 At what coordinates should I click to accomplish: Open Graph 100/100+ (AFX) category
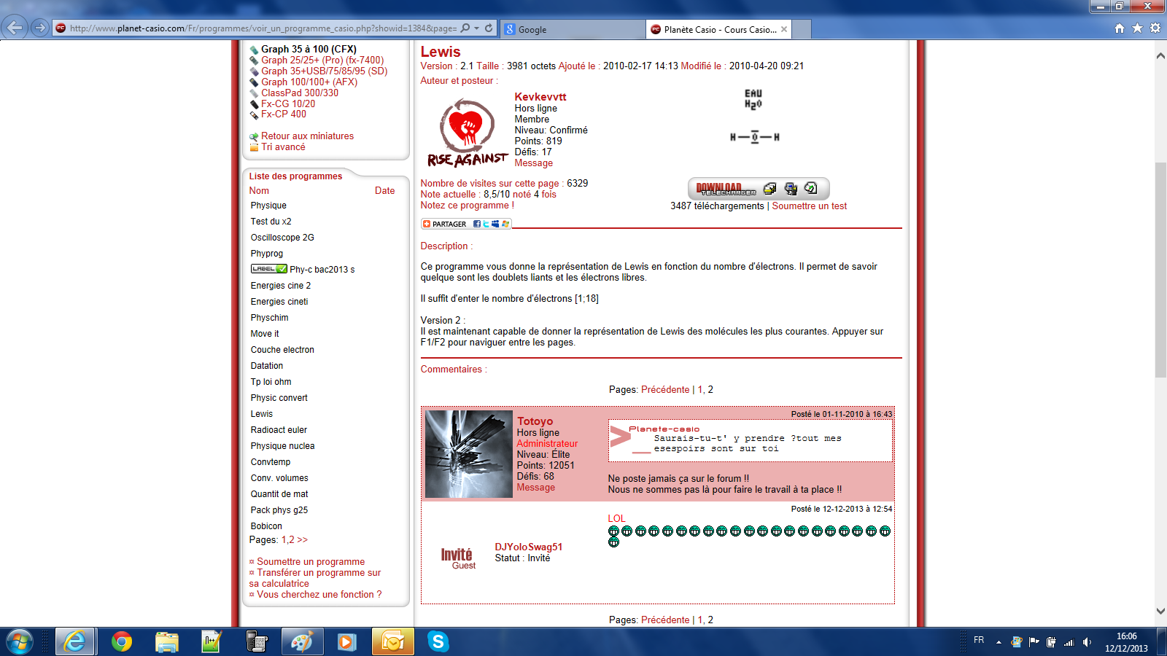click(x=309, y=82)
